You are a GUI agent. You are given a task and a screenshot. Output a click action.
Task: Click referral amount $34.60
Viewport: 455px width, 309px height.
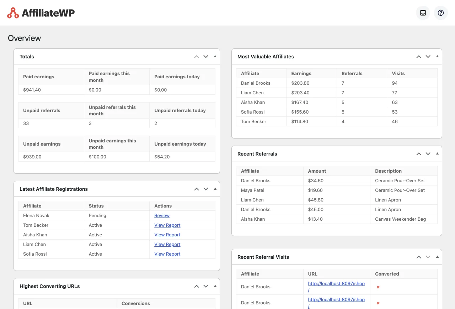[x=316, y=180]
